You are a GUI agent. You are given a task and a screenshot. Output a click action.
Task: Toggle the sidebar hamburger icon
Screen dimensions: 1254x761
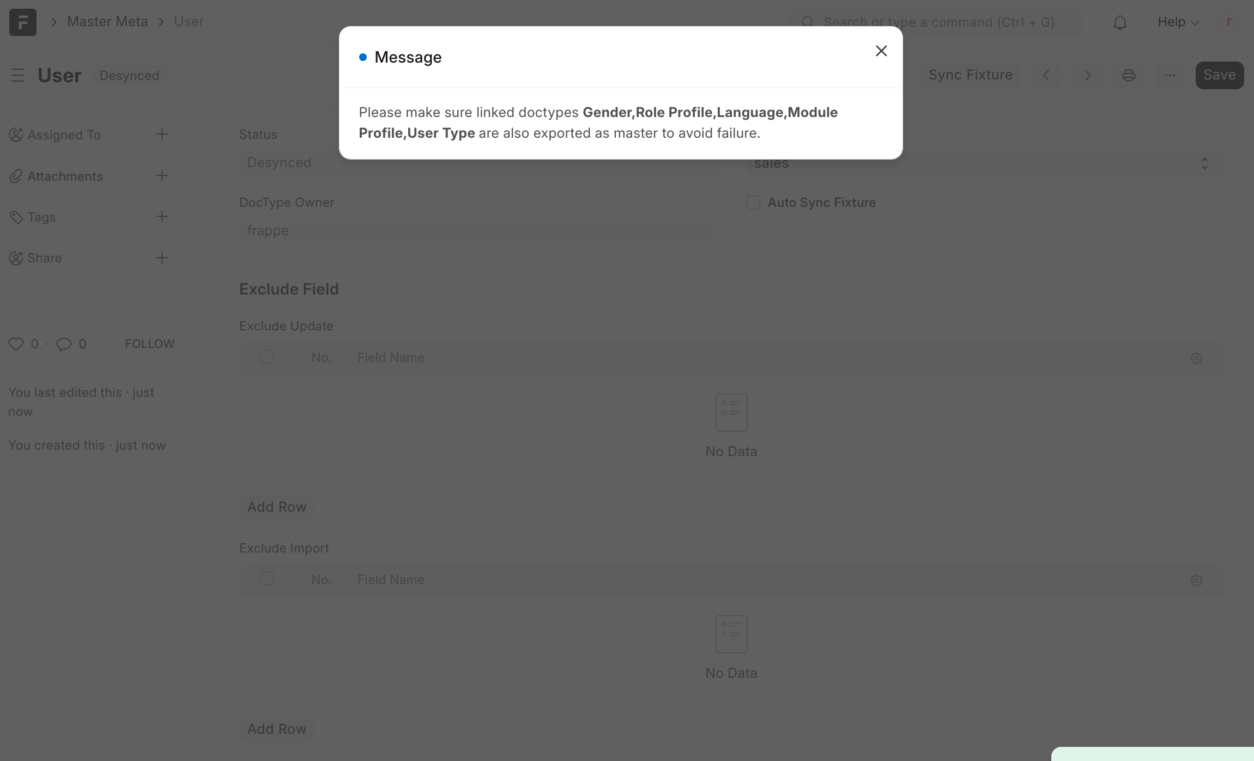(x=18, y=75)
